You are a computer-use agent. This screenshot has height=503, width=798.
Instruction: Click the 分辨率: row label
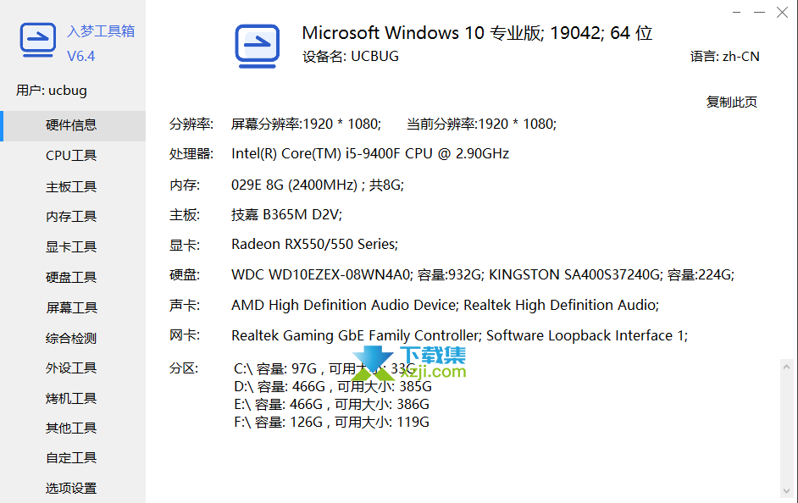(x=191, y=124)
